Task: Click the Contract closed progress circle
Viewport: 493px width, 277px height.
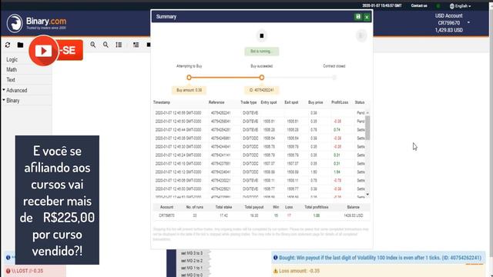Action: 334,77
